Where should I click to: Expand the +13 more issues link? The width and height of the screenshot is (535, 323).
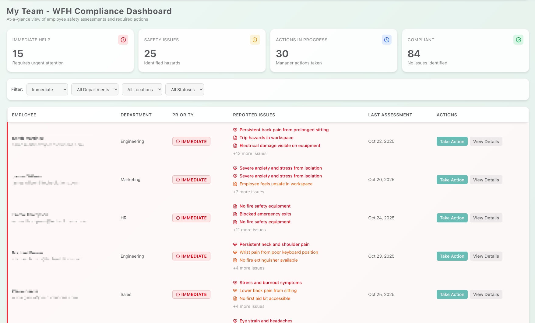250,154
